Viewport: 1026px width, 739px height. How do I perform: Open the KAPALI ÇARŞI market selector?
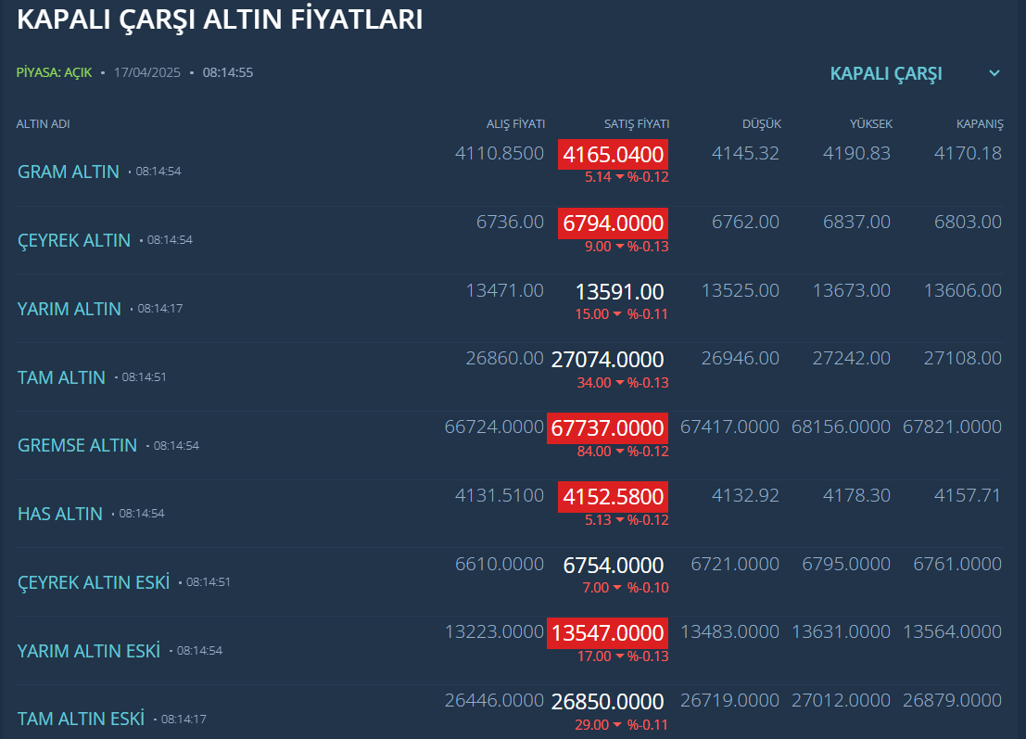click(x=886, y=73)
